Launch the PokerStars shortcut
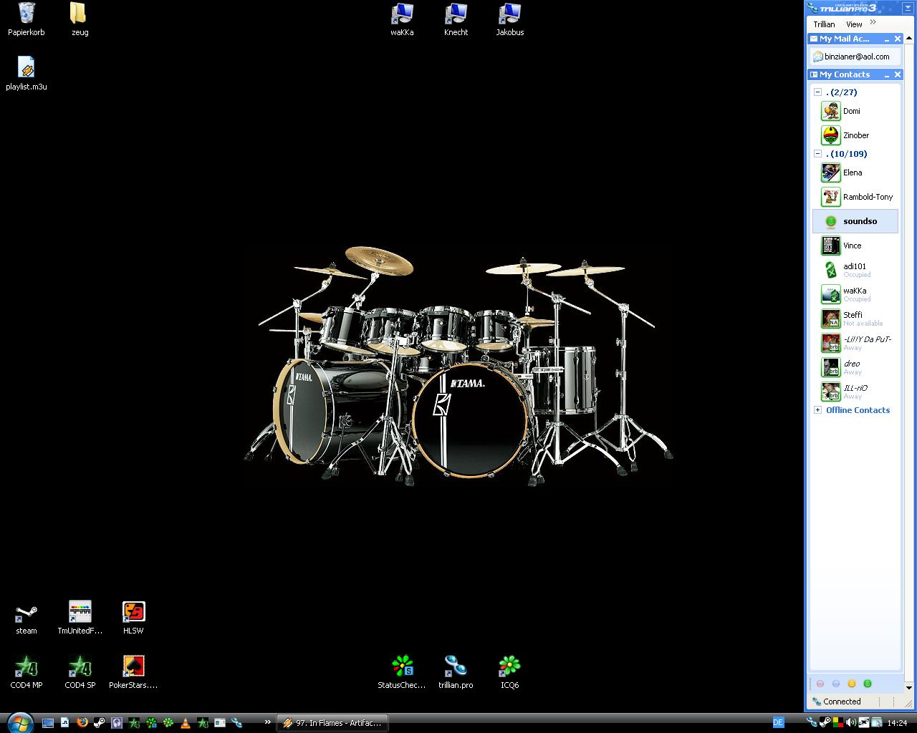Image resolution: width=917 pixels, height=733 pixels. point(133,673)
